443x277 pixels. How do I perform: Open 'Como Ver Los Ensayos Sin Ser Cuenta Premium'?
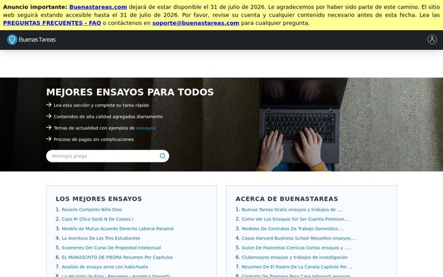coord(295,219)
